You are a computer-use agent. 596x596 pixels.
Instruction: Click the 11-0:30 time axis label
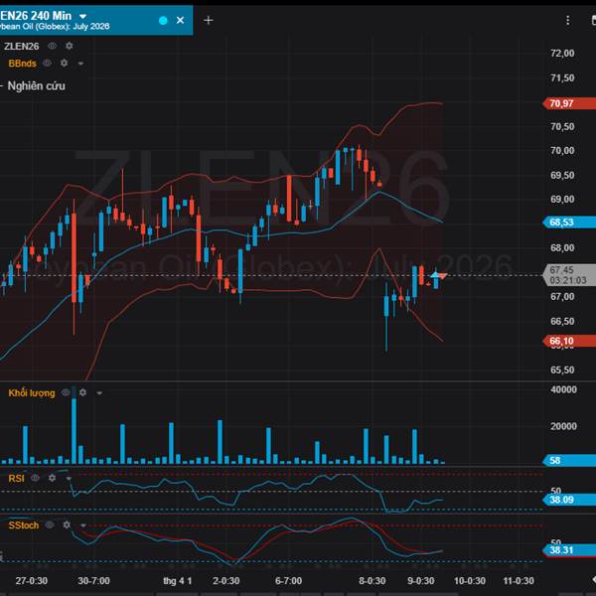pyautogui.click(x=519, y=581)
